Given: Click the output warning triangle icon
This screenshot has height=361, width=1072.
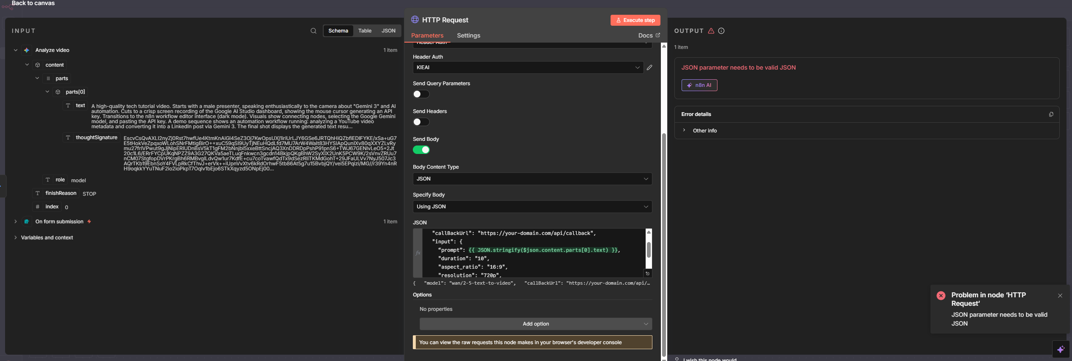Looking at the screenshot, I should coord(711,31).
